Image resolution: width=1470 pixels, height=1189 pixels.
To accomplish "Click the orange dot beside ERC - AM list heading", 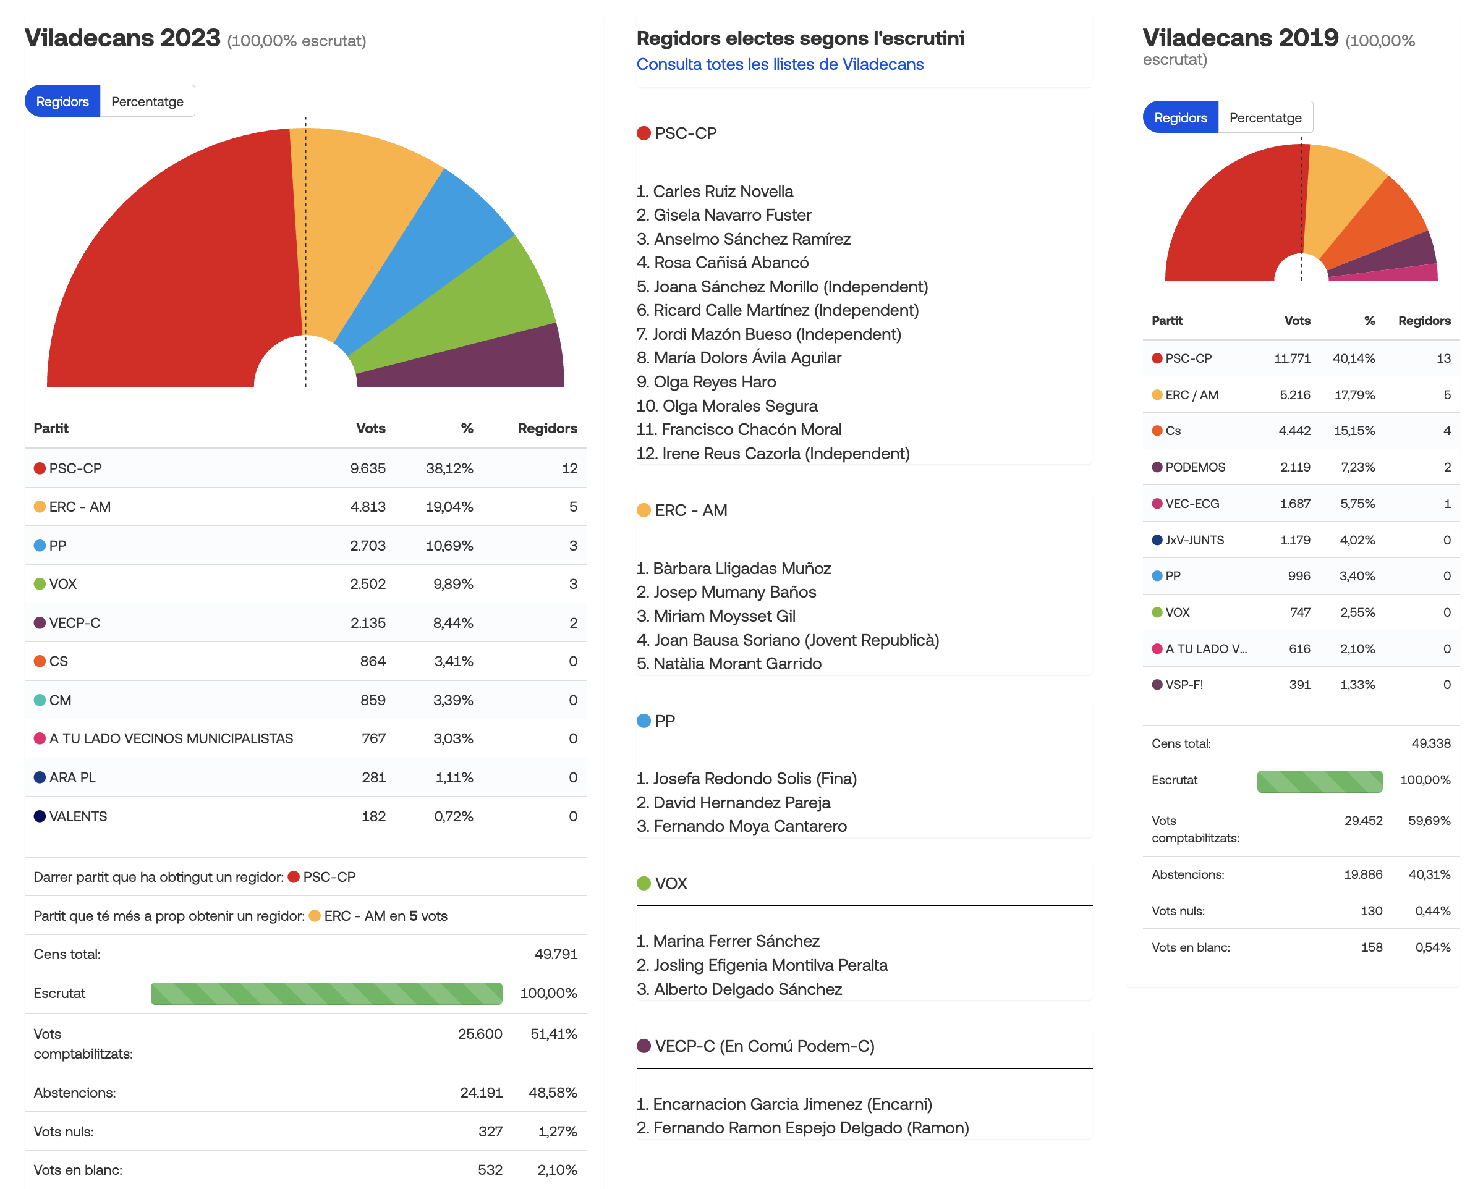I will pyautogui.click(x=644, y=510).
